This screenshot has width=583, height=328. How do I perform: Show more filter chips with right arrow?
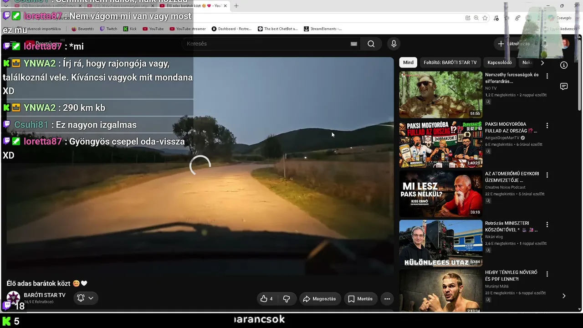(542, 62)
